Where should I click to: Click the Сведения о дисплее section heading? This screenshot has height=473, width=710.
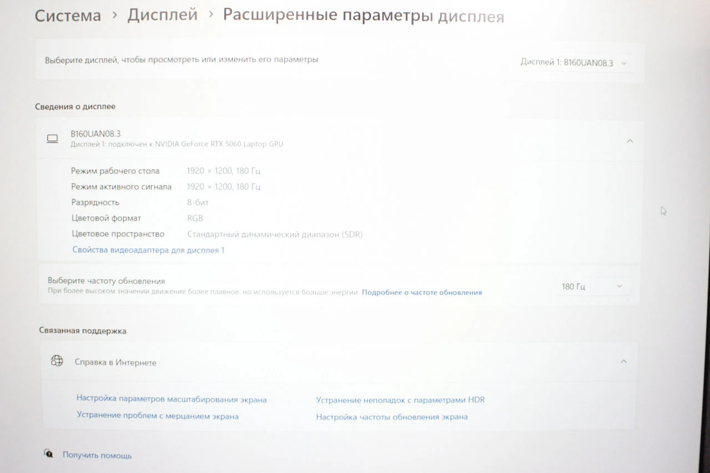[x=75, y=106]
